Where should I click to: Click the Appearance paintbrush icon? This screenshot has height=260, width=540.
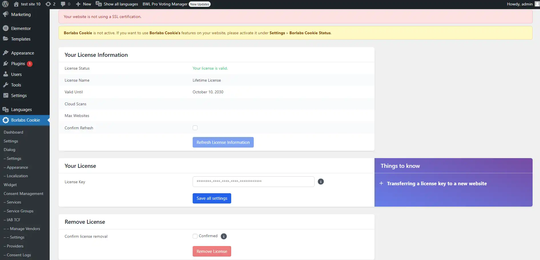pos(5,53)
